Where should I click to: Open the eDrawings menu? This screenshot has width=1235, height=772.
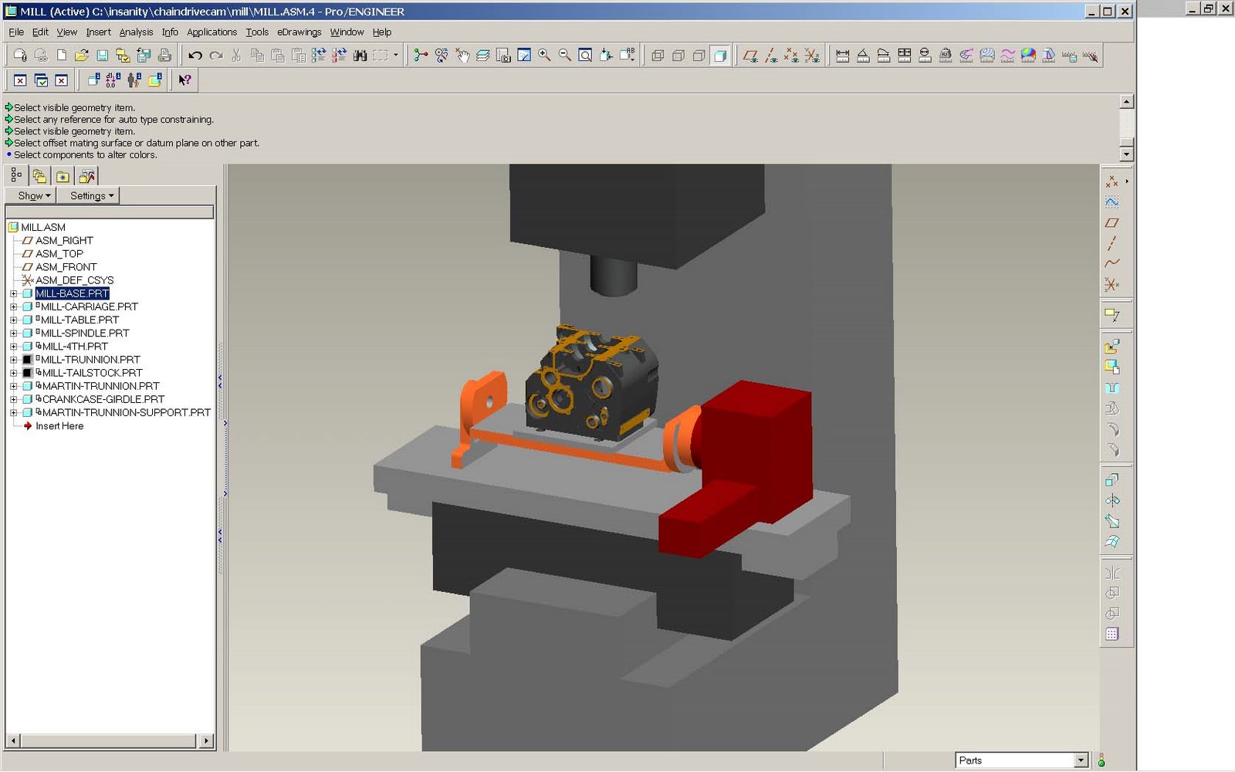(299, 32)
